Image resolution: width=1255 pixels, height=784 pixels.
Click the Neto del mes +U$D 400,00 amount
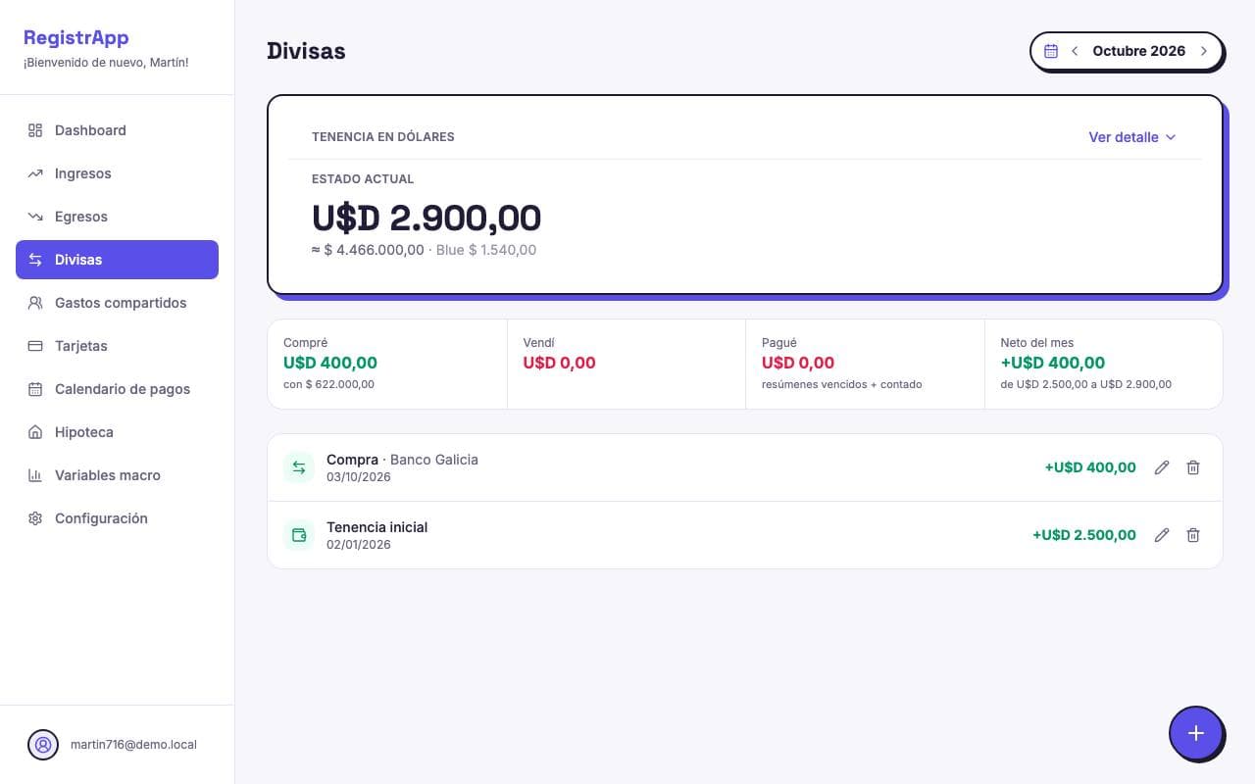[x=1052, y=363]
